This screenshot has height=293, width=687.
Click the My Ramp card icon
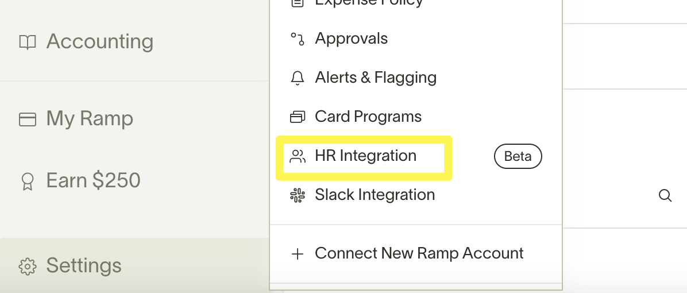point(28,119)
